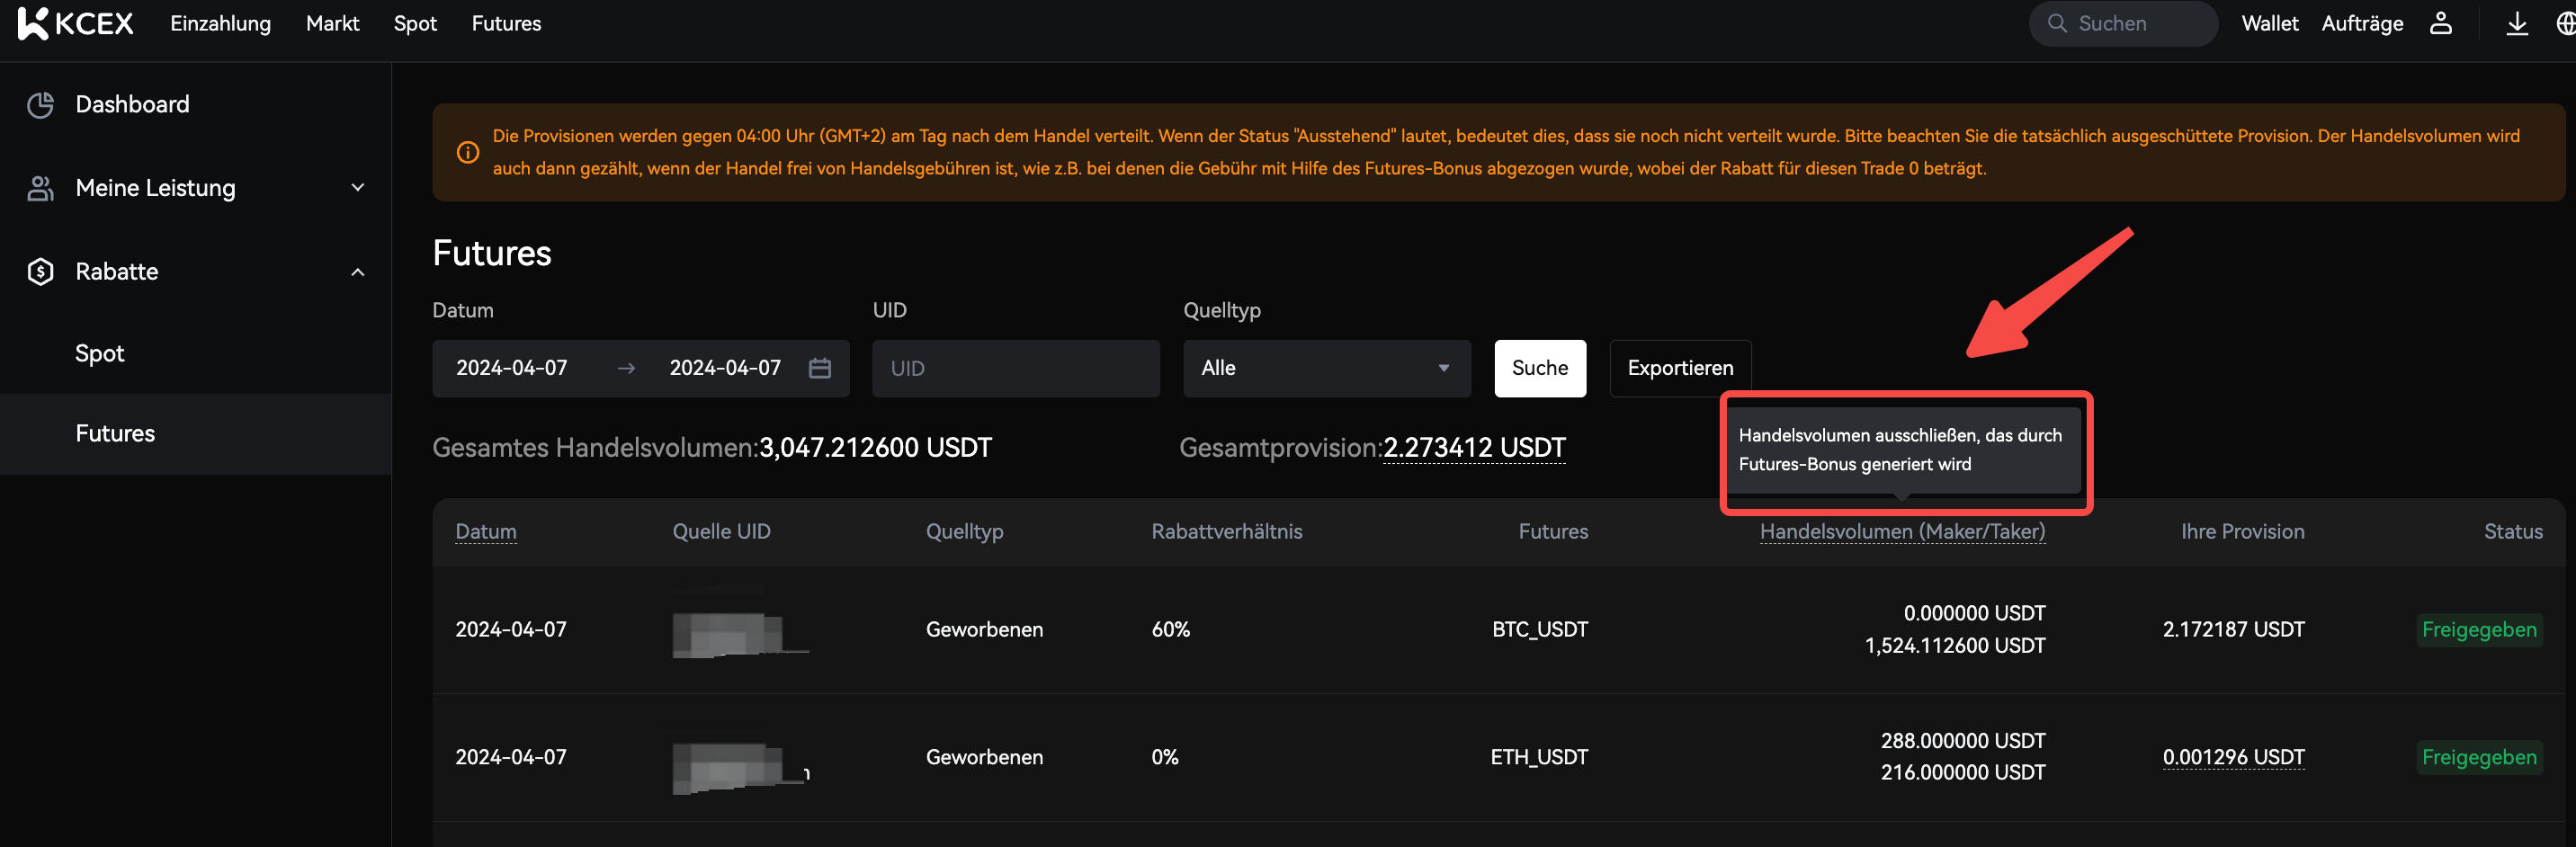Open the Quelltyp Alle dropdown

pyautogui.click(x=1326, y=368)
